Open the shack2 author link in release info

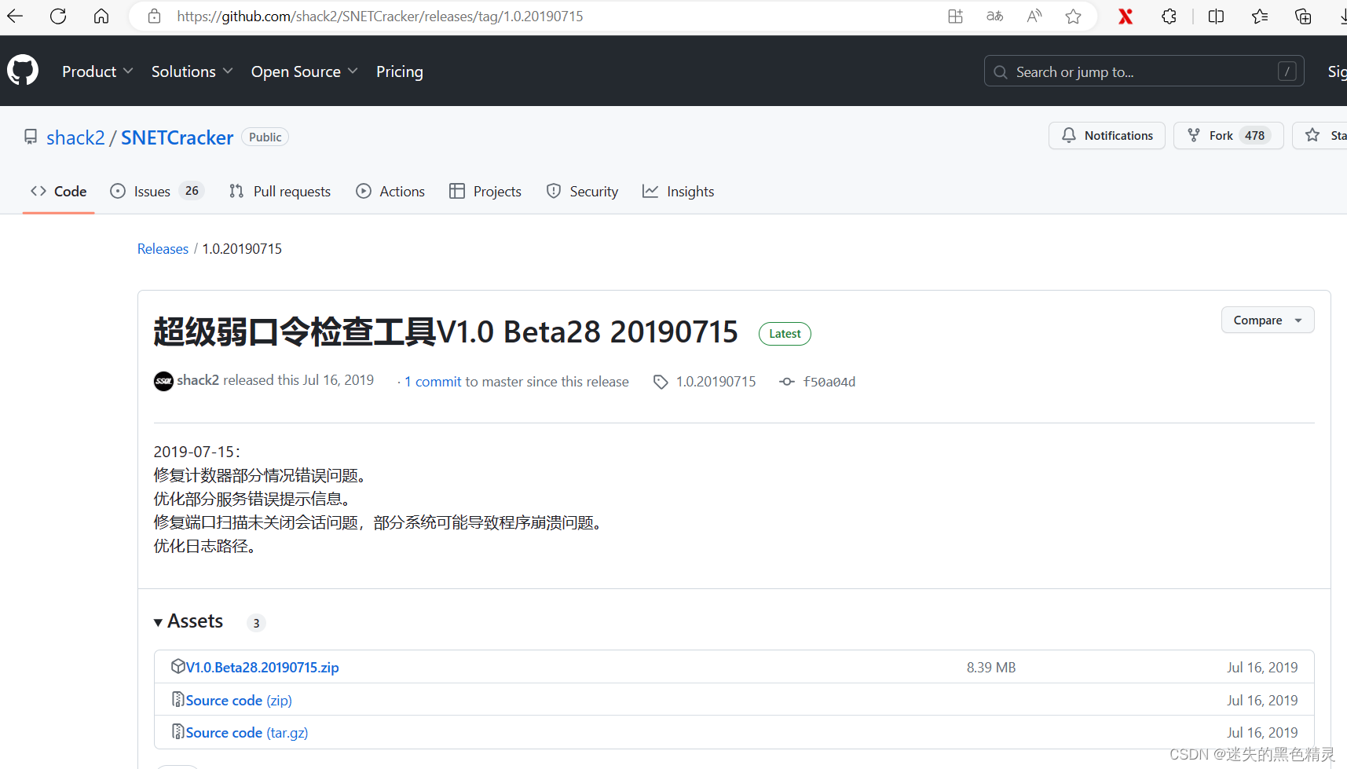[x=198, y=380]
